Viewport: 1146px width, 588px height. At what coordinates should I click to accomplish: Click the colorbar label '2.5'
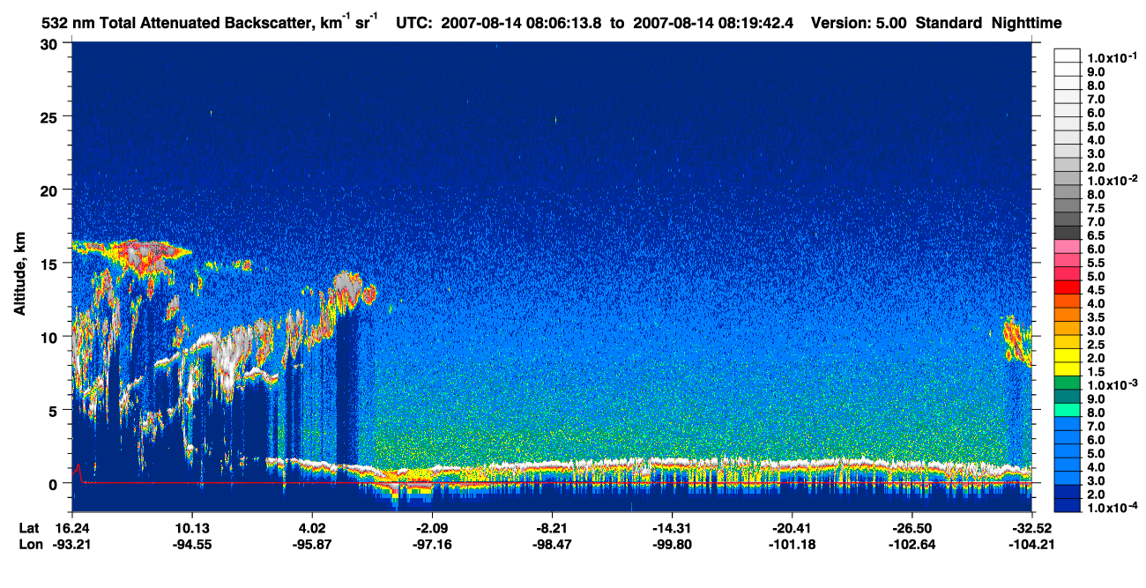[x=1096, y=345]
